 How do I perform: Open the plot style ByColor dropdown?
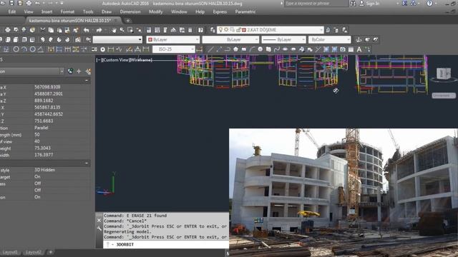[x=329, y=40]
